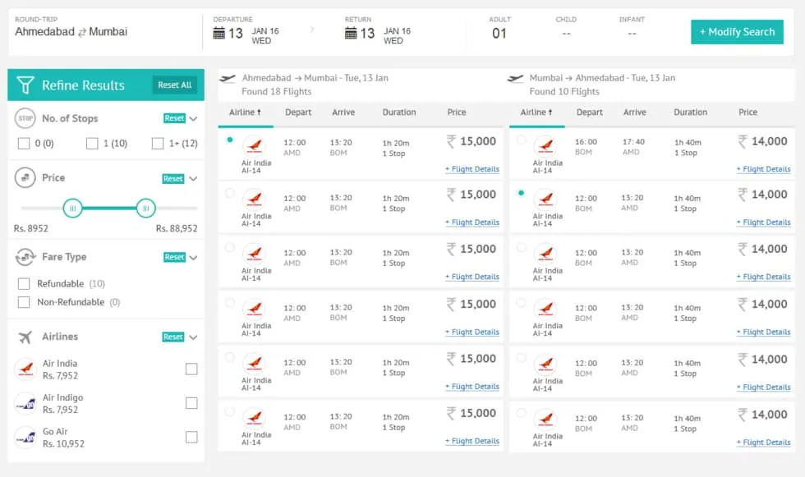The width and height of the screenshot is (805, 477).
Task: Click the round icon beside the Price filter
Action: [25, 178]
